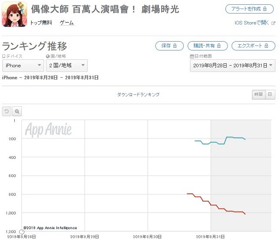Image resolution: width=278 pixels, height=240 pixels.
Task: Click the app icon thumbnail
Action: (x=15, y=14)
